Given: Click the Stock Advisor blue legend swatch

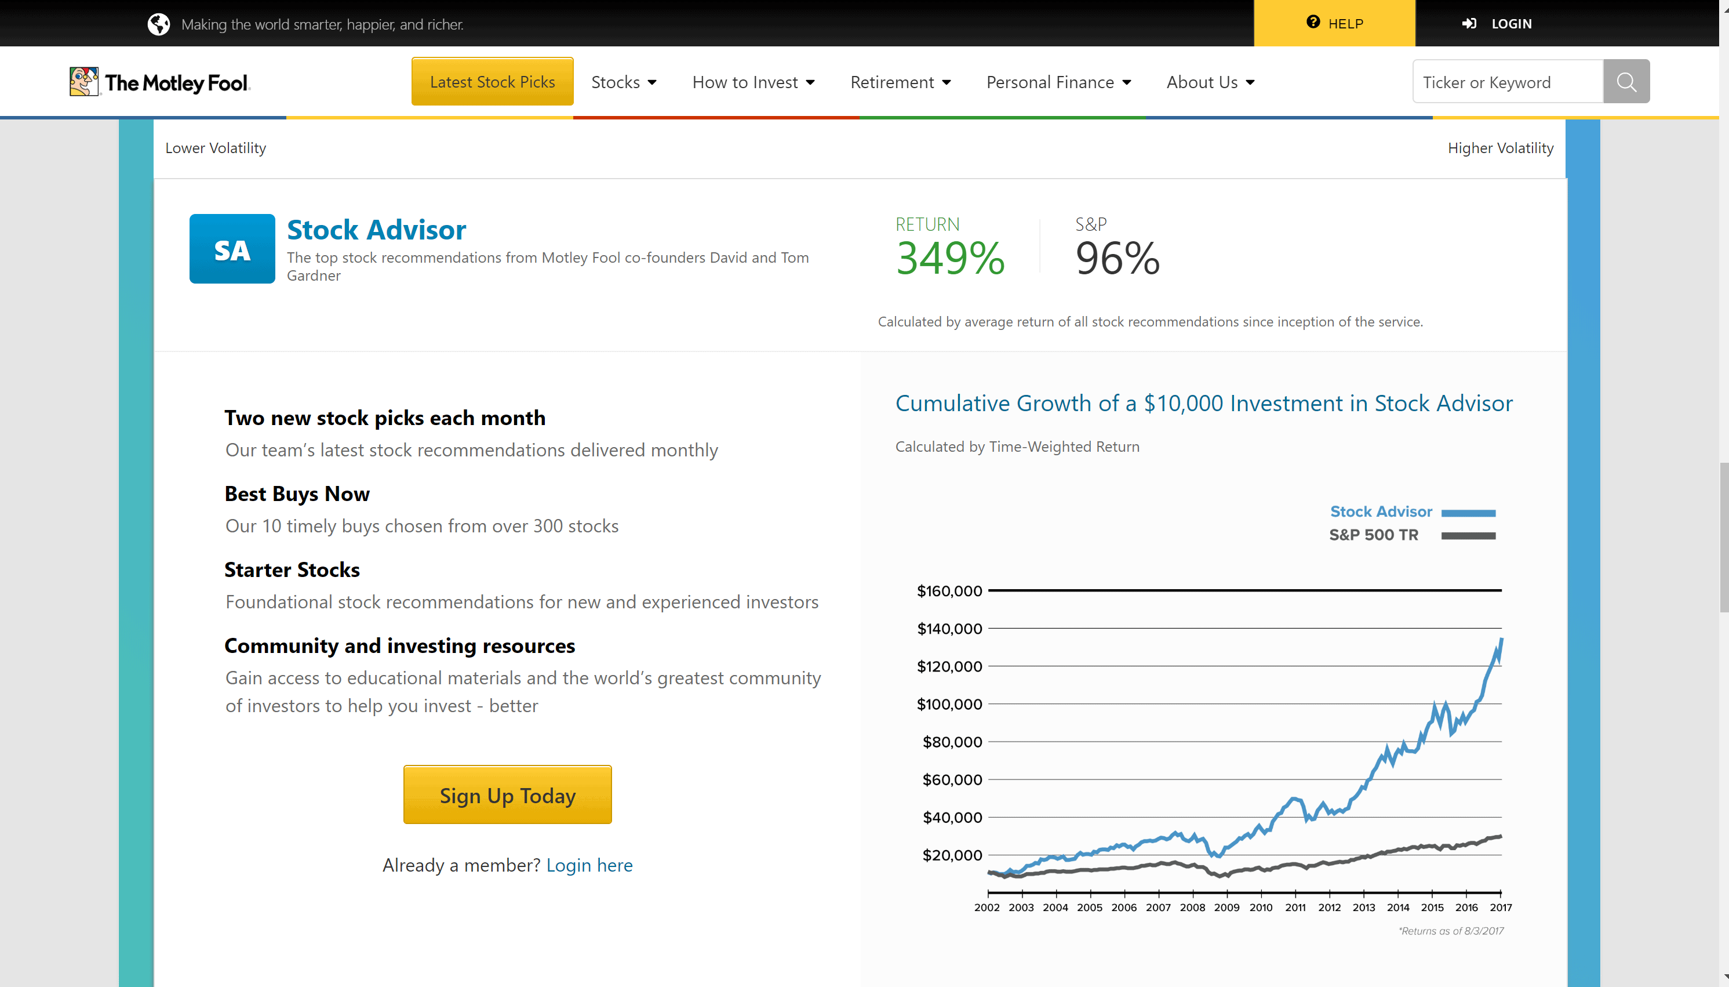Looking at the screenshot, I should (1468, 513).
